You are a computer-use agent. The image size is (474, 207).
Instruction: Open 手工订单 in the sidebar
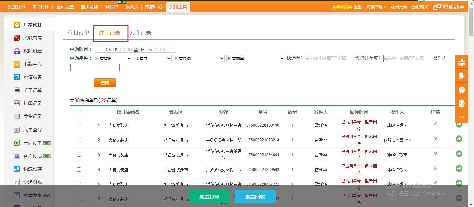[x=28, y=90]
